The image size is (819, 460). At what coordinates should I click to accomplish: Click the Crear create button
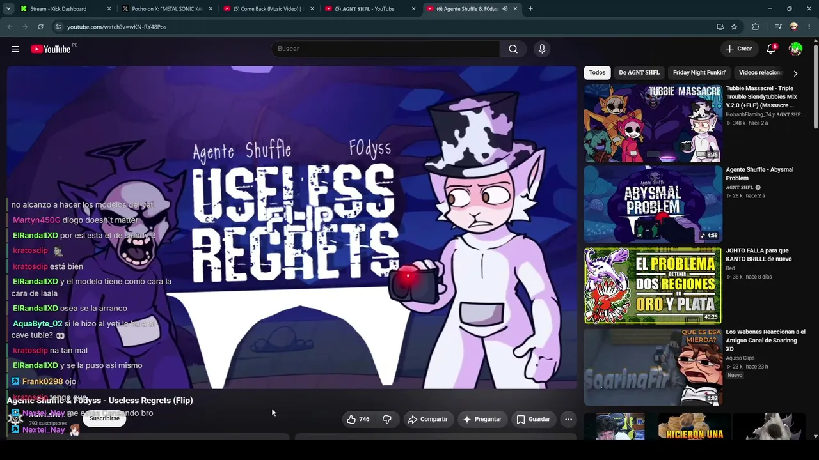[738, 49]
